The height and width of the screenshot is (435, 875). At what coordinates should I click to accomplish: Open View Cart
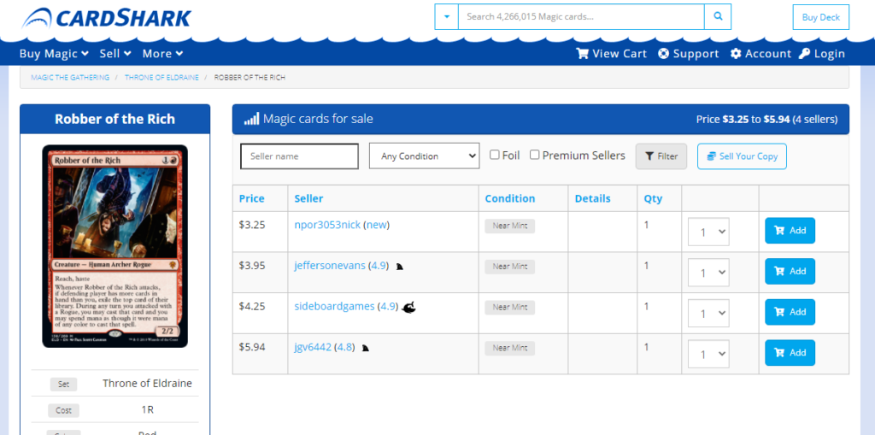pos(611,54)
